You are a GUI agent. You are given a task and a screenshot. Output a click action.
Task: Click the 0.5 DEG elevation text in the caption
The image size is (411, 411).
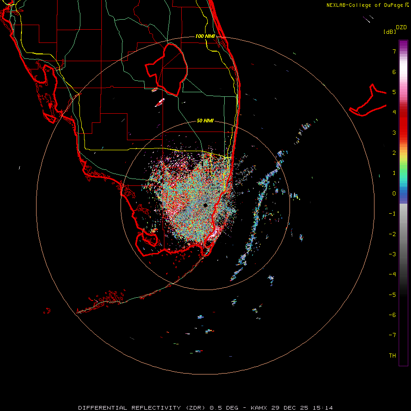click(224, 408)
